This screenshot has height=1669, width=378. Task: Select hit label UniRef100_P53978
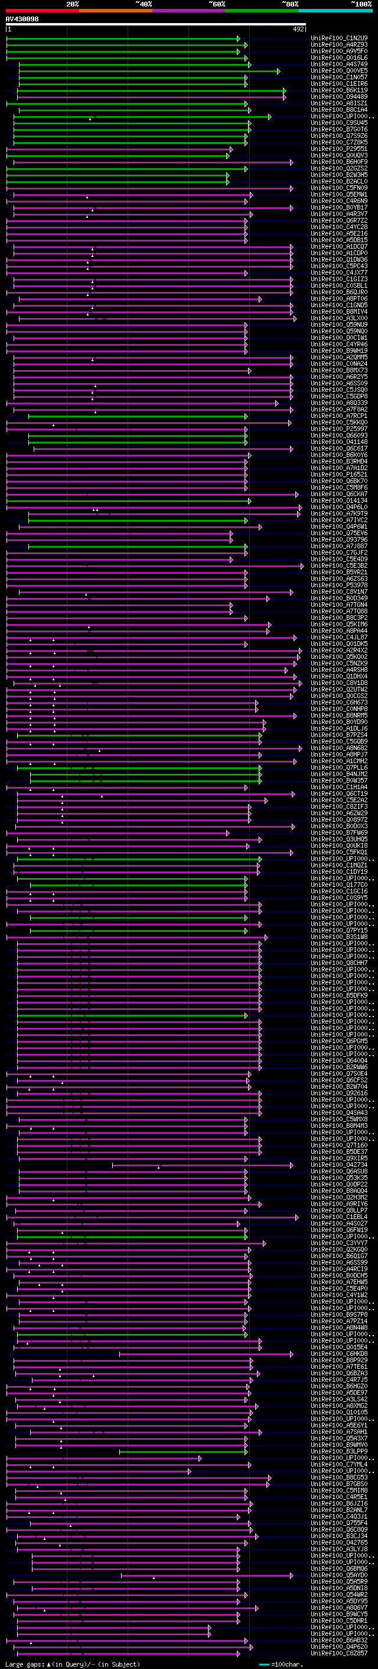click(339, 585)
